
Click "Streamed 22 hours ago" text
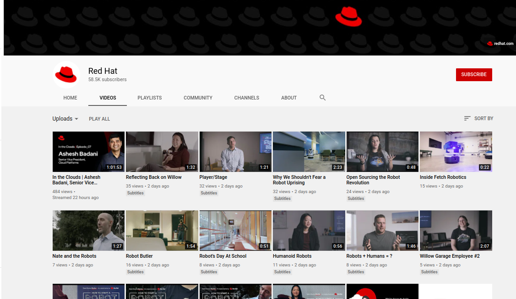(x=76, y=198)
